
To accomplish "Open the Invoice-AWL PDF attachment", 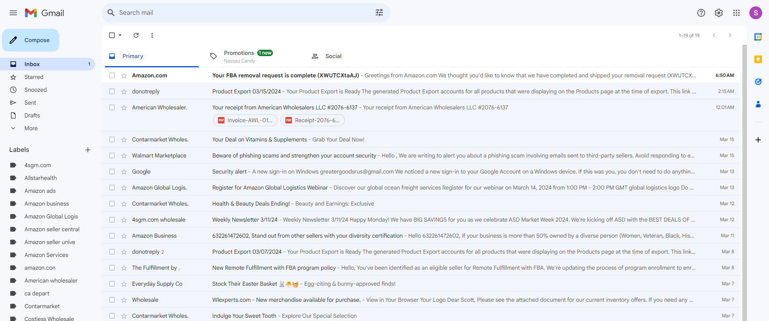I will tap(245, 120).
